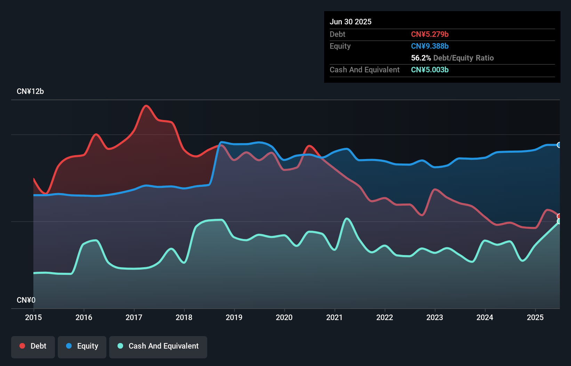Click the CN¥9.388b Equity value in tooltip

pos(430,46)
